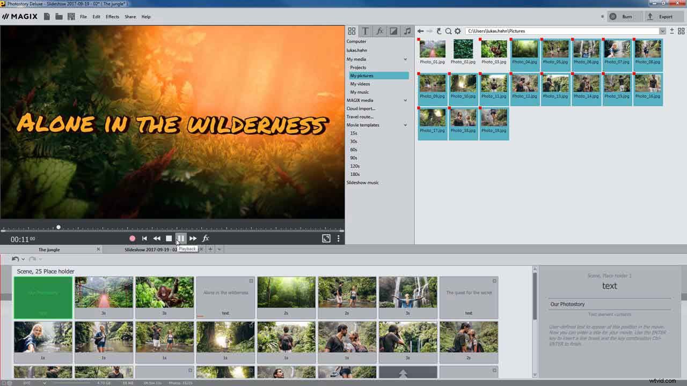Screen dimensions: 687x386
Task: Click the refresh arrow in the file browser
Action: click(440, 31)
